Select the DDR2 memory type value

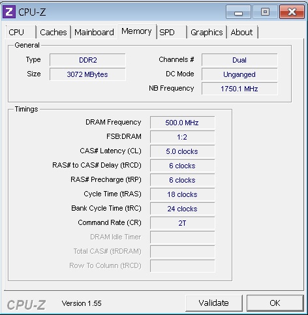pos(87,60)
